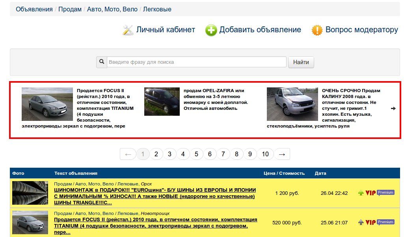Viewport: 404px width, 237px height.
Task: Click the green plus add listing icon
Action: click(211, 30)
